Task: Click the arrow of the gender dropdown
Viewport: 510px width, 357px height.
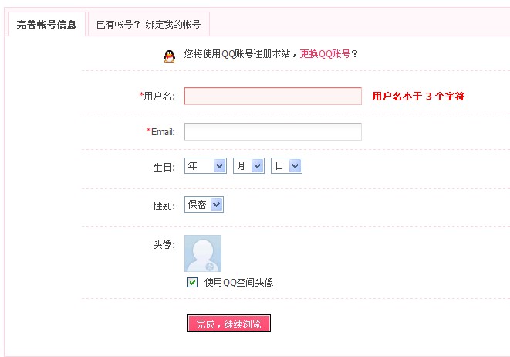Action: (216, 205)
